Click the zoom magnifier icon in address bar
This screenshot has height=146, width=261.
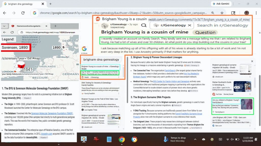pos(213,13)
